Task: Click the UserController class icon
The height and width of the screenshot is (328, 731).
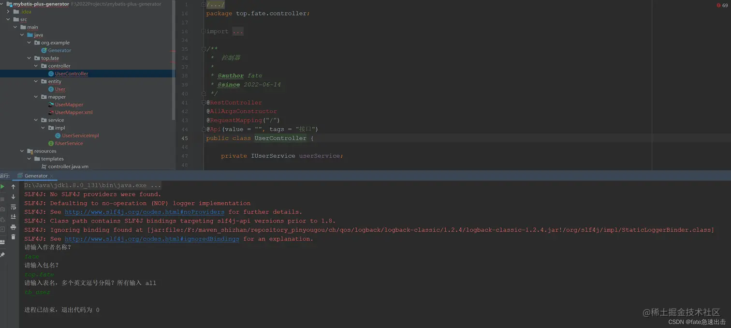Action: pyautogui.click(x=51, y=74)
